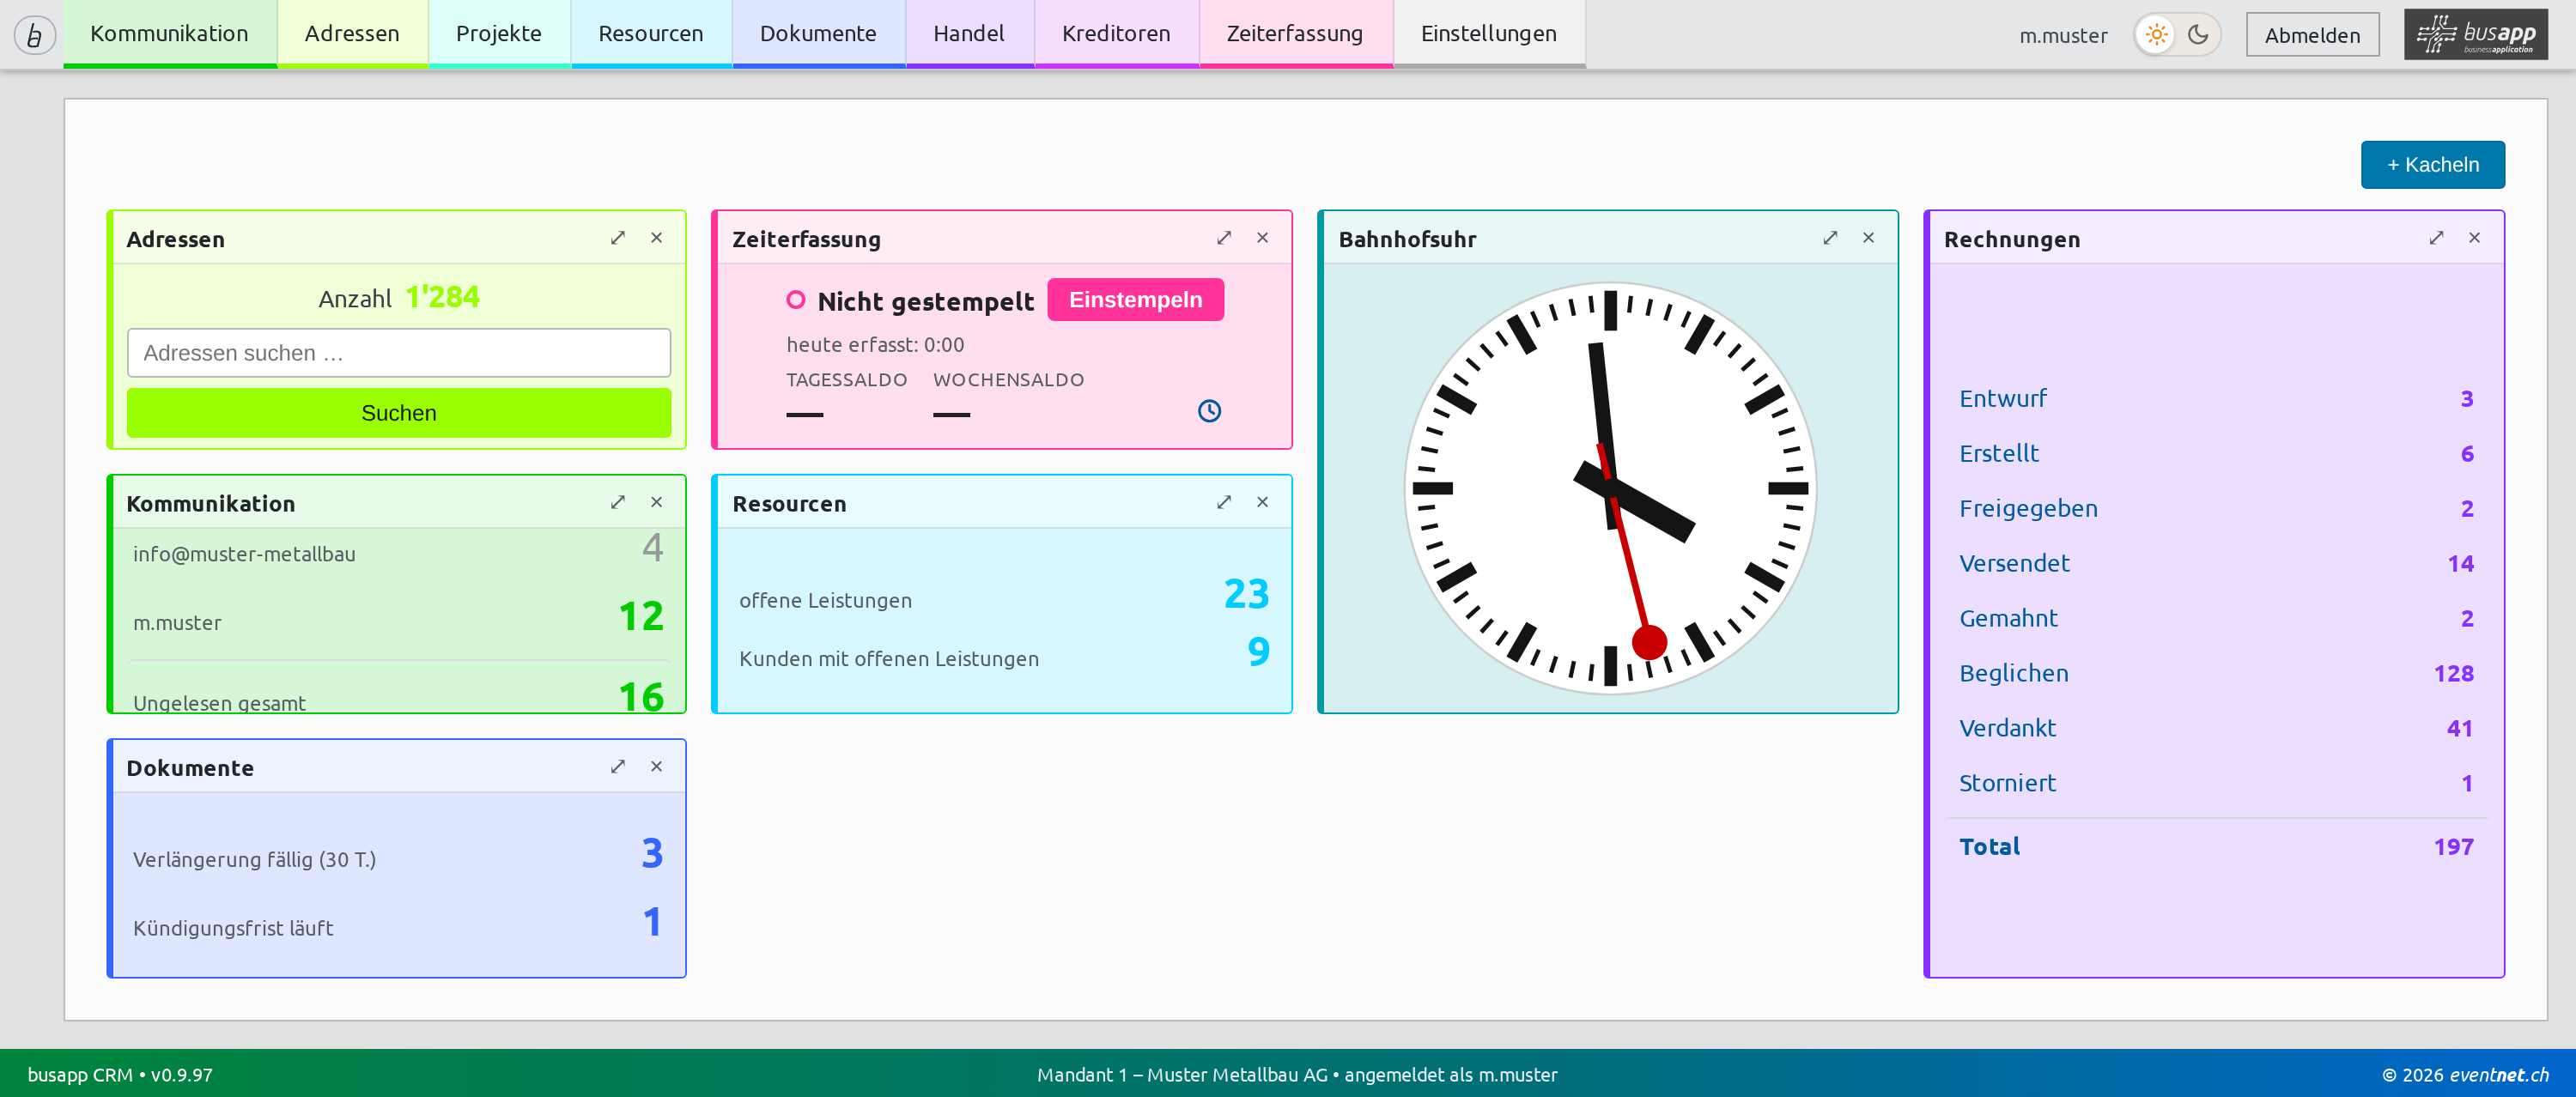Close the Rechnungen tile
Image resolution: width=2576 pixels, height=1097 pixels.
2474,238
